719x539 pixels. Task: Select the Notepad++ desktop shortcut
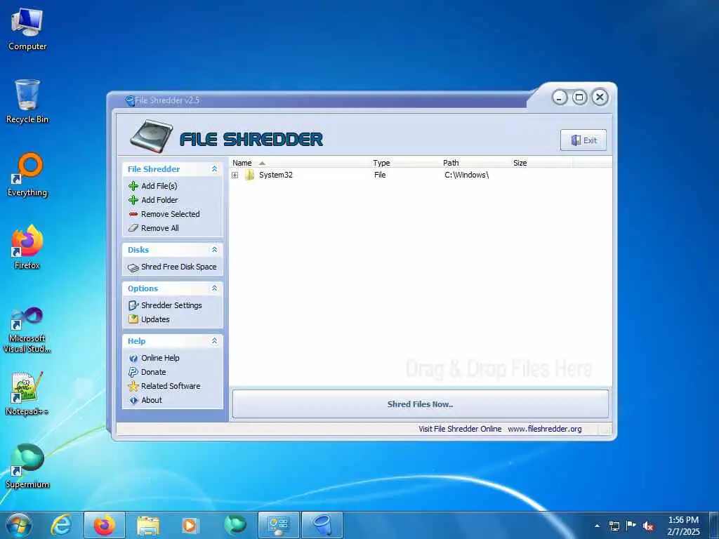point(27,394)
